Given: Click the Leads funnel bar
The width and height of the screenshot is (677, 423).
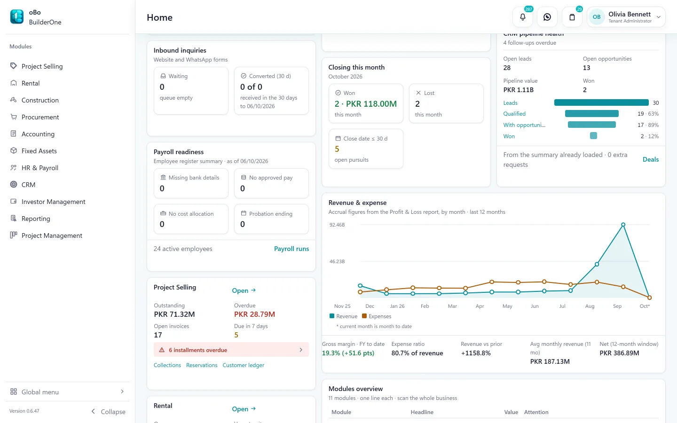Looking at the screenshot, I should point(601,102).
